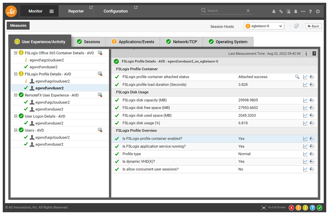Select egwvd\egclouduser2 under Office 365 Container
Screen dimensions: 329x215
click(47, 60)
